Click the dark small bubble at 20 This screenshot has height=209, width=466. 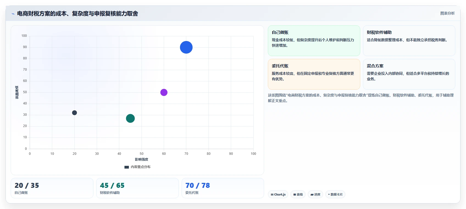pos(74,113)
